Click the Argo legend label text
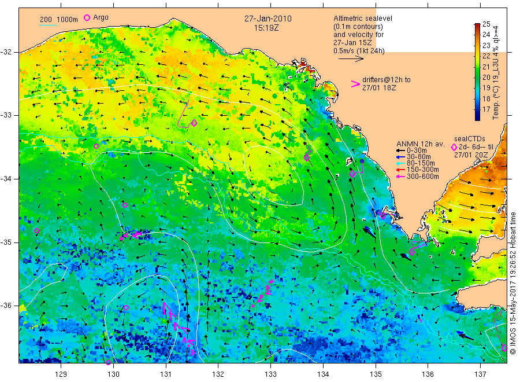Viewport: 520px width, 382px height. click(101, 17)
